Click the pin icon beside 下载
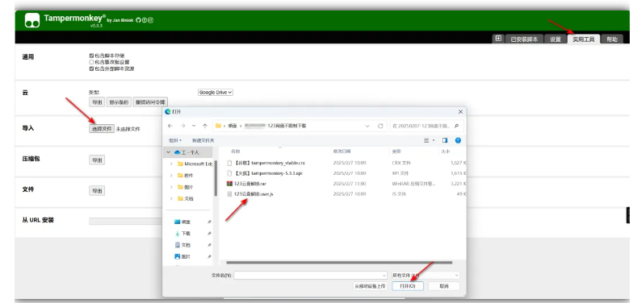This screenshot has width=637, height=303. click(x=209, y=234)
